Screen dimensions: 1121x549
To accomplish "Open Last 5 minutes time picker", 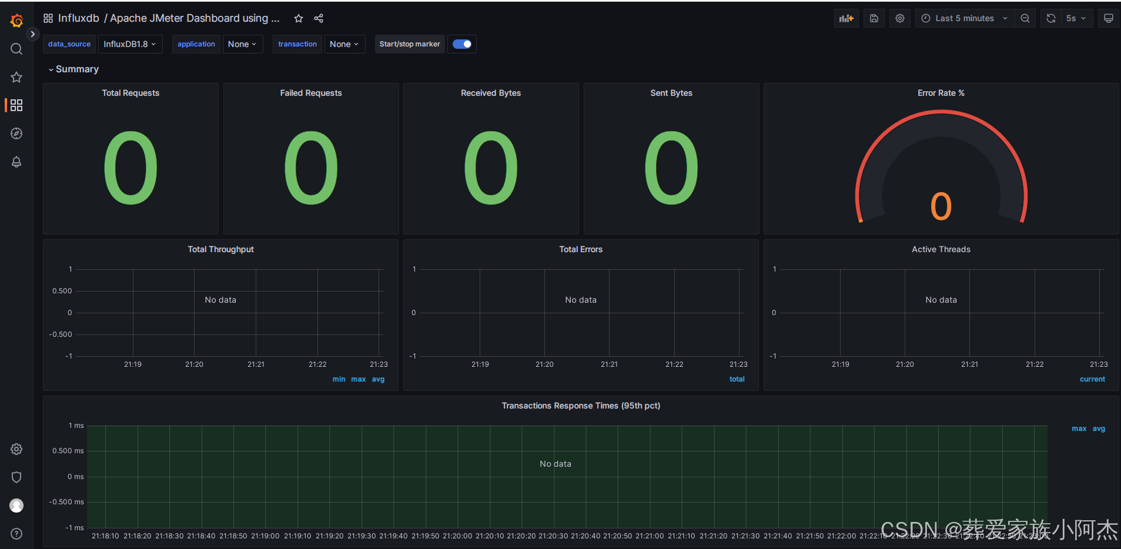I will [x=965, y=18].
